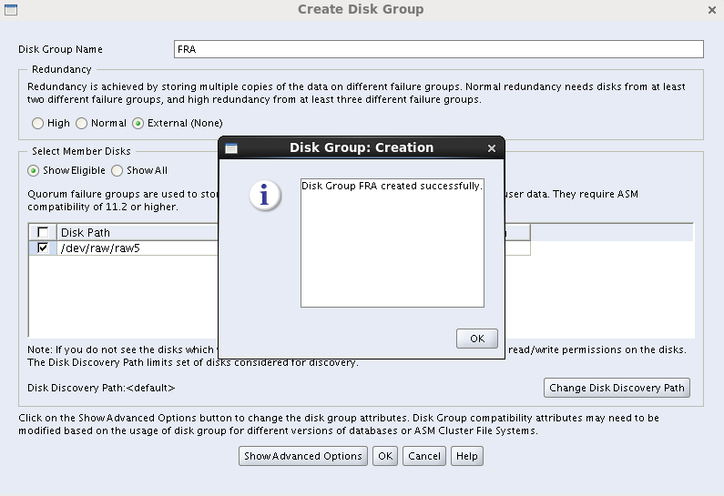Open Help for Create Disk Group

pyautogui.click(x=467, y=456)
